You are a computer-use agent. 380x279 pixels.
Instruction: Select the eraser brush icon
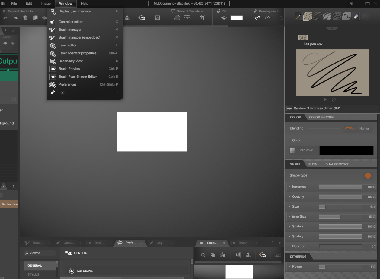pos(356,16)
